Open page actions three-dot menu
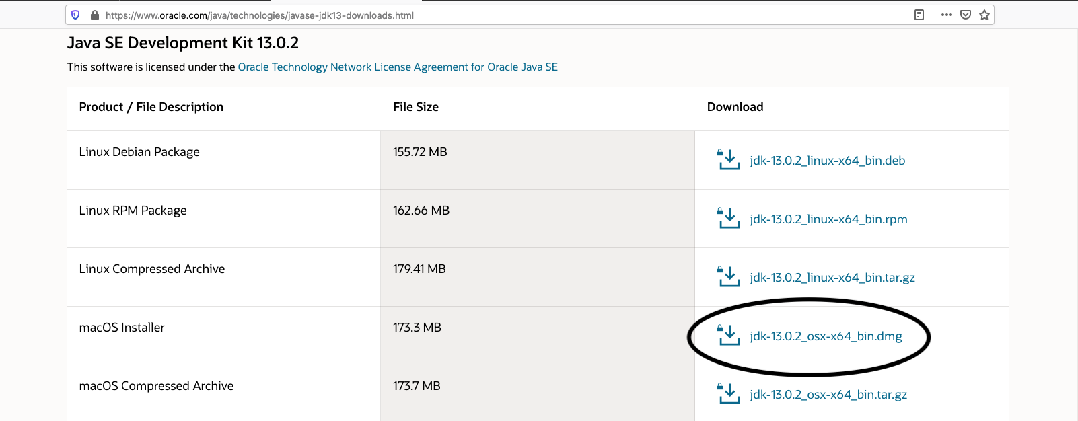Image resolution: width=1078 pixels, height=421 pixels. [947, 15]
